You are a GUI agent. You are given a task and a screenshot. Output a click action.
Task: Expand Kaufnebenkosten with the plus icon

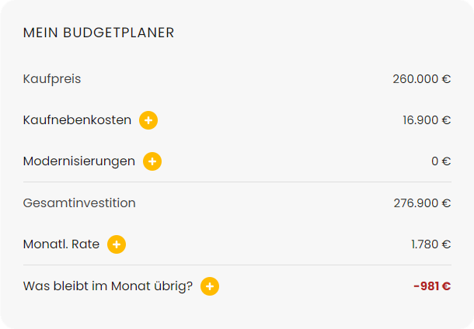tap(148, 120)
